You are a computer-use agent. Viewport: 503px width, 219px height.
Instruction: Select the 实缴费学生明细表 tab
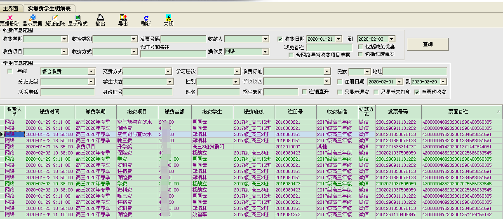[x=49, y=8]
